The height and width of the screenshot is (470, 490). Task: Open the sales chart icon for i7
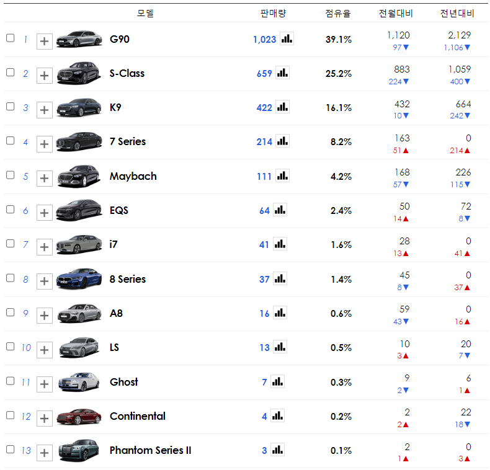point(280,244)
